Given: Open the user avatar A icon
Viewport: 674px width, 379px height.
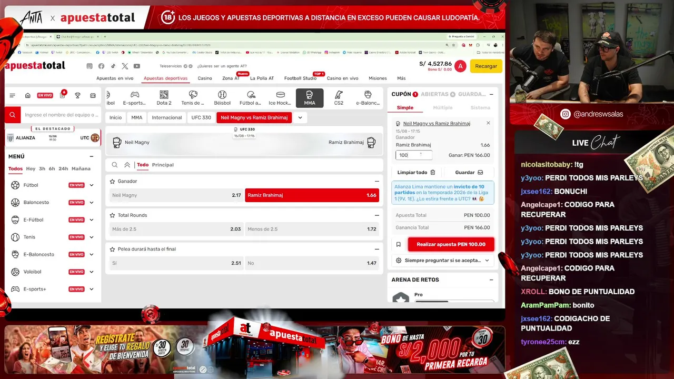Looking at the screenshot, I should [460, 66].
